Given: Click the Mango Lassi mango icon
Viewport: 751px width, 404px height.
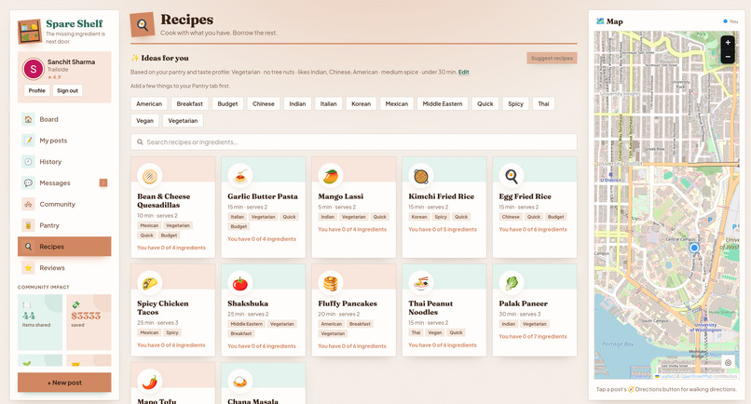Looking at the screenshot, I should click(331, 176).
